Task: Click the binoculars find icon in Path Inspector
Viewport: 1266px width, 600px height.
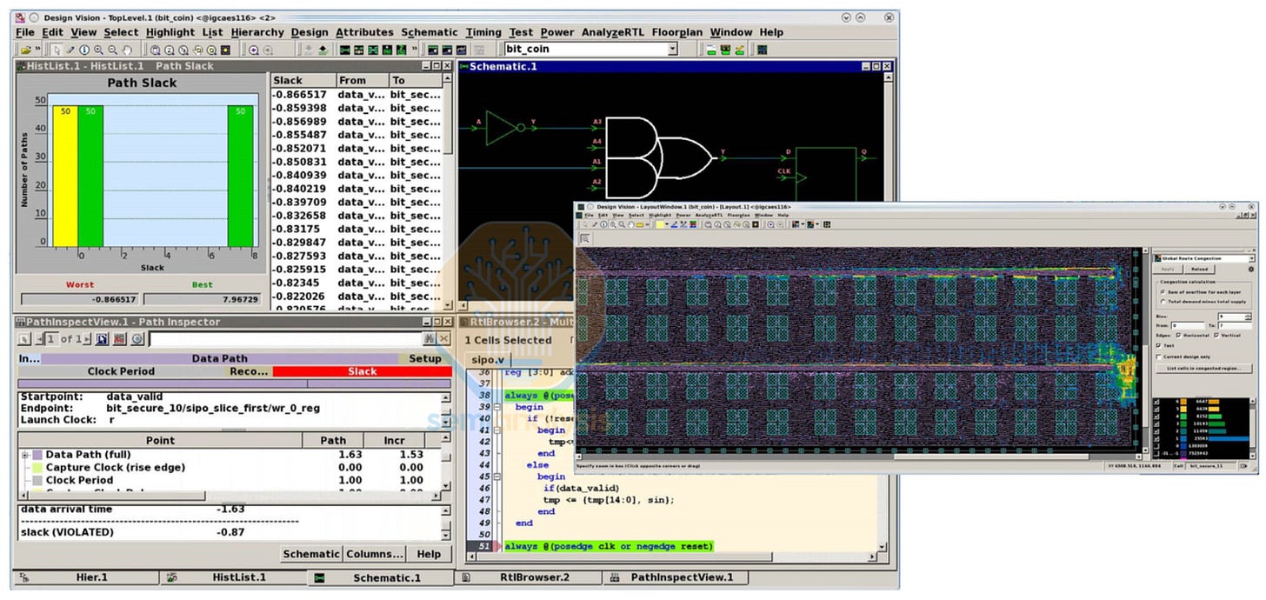Action: tap(429, 338)
